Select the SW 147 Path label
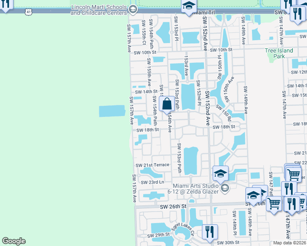Viewport: 307px width, 246px height. (x=271, y=184)
